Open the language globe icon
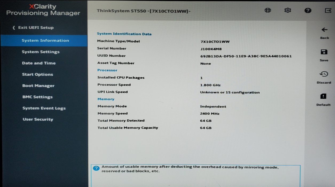The width and height of the screenshot is (335, 187). [x=268, y=10]
